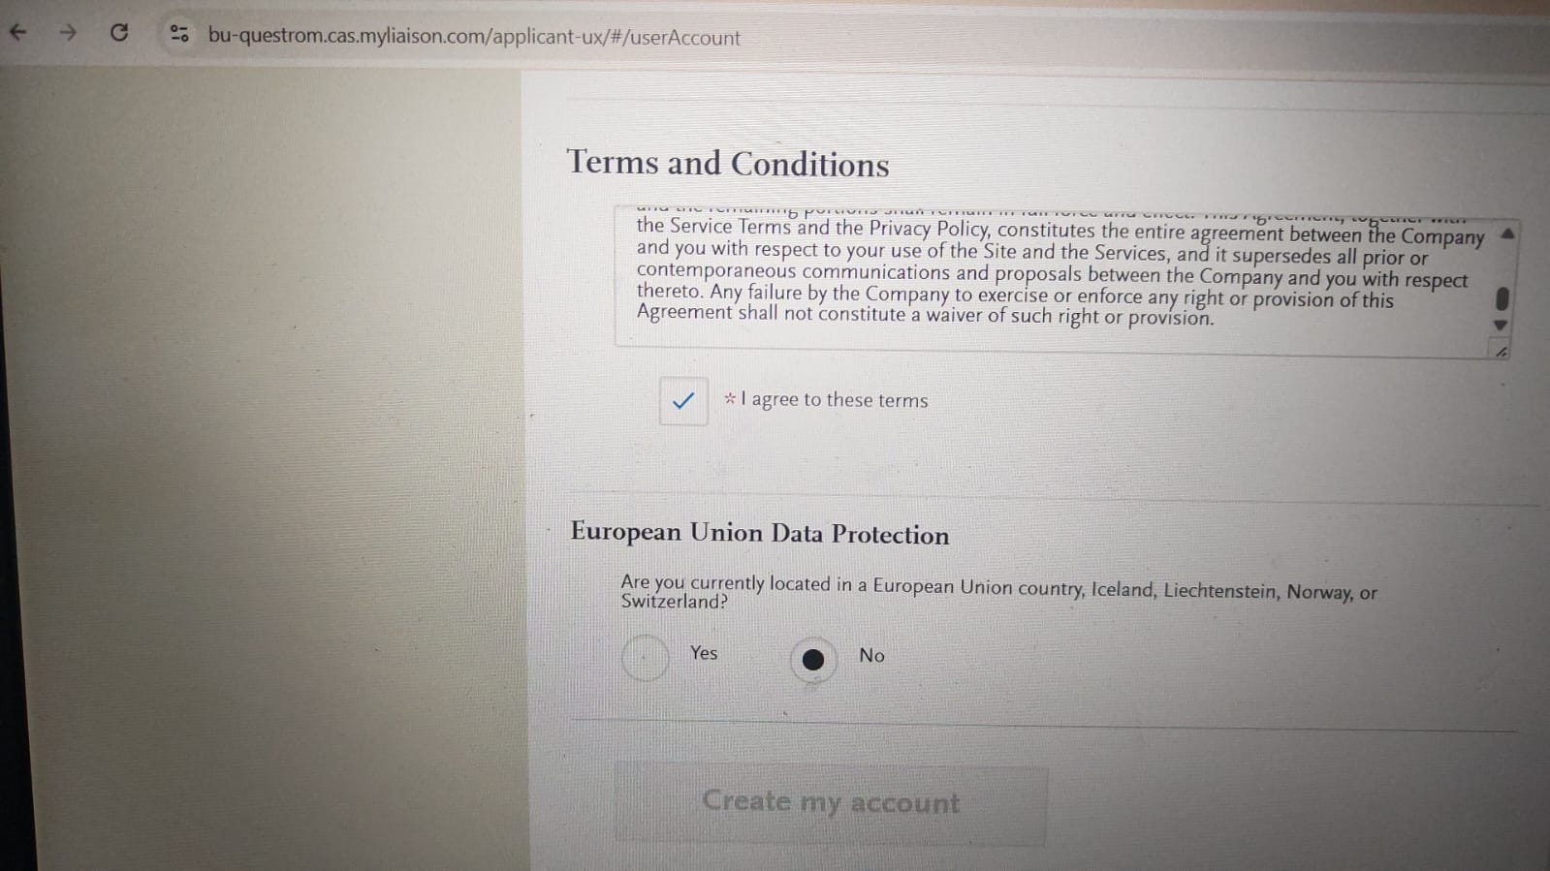Viewport: 1550px width, 871px height.
Task: Select the No radio button
Action: pyautogui.click(x=813, y=660)
